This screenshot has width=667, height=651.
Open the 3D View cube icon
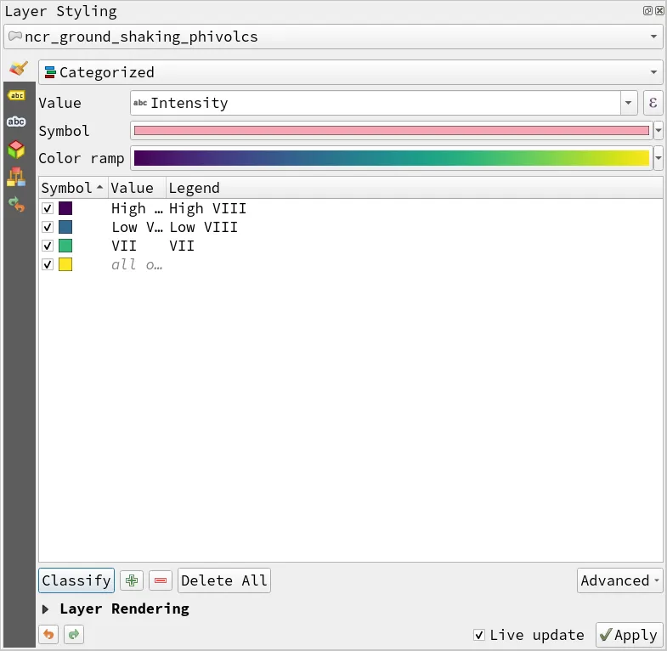tap(16, 150)
